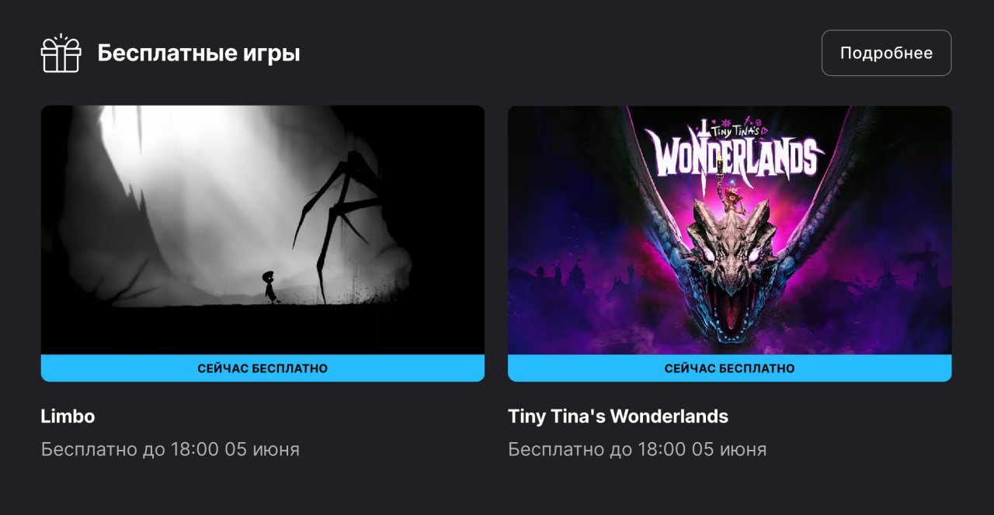Click Limbo's Бесплатно до 18:00 05 июня text
The image size is (994, 515).
tap(170, 449)
